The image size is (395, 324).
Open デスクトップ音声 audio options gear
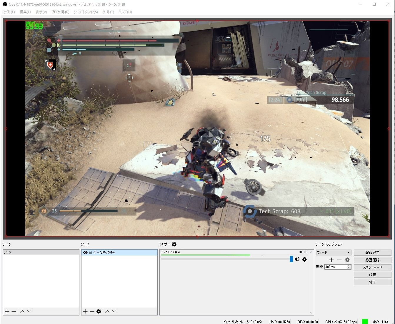[304, 259]
